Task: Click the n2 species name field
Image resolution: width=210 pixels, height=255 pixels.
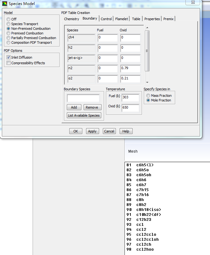Action: 81,69
